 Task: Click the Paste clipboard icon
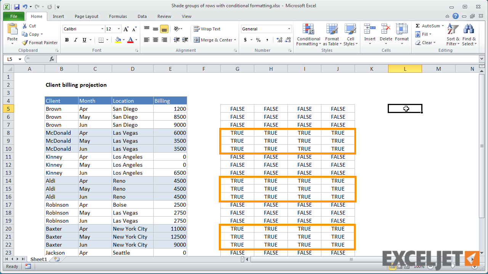tap(12, 30)
